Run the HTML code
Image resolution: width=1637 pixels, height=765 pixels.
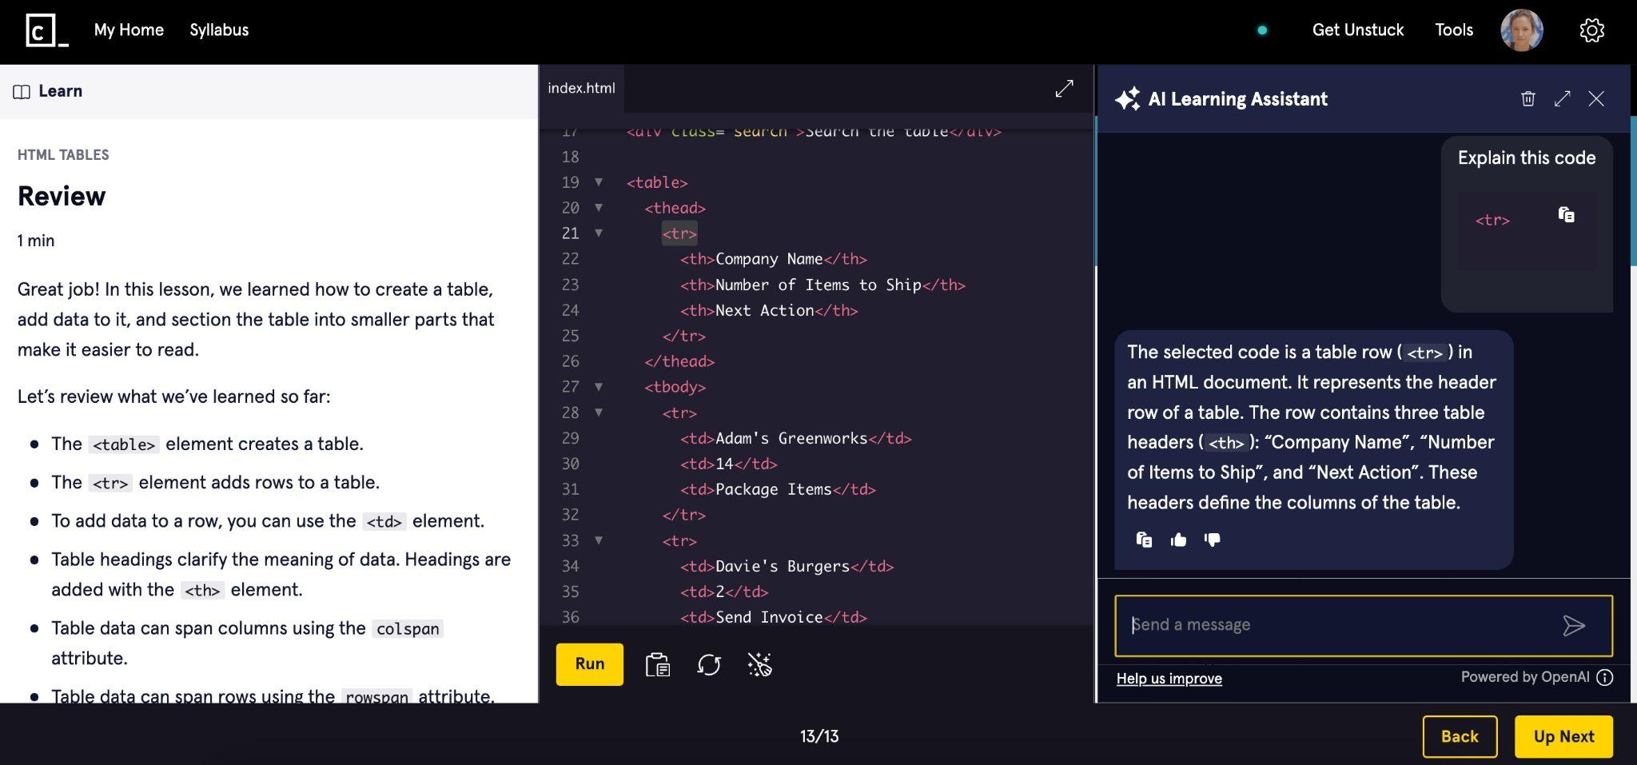[x=589, y=663]
